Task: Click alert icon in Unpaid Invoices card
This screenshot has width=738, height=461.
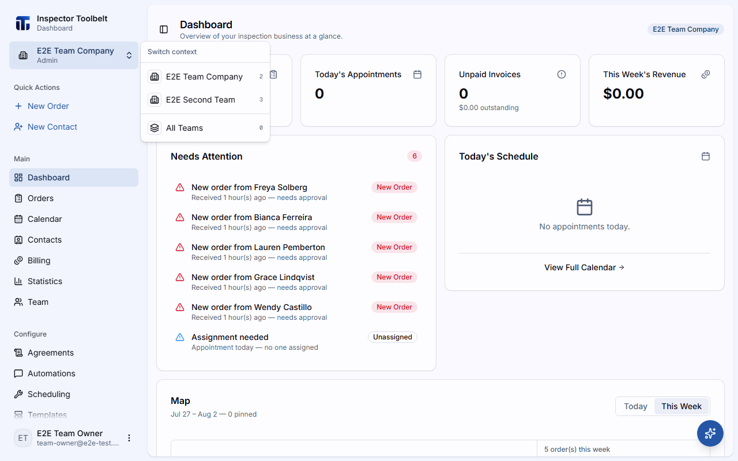Action: tap(562, 74)
